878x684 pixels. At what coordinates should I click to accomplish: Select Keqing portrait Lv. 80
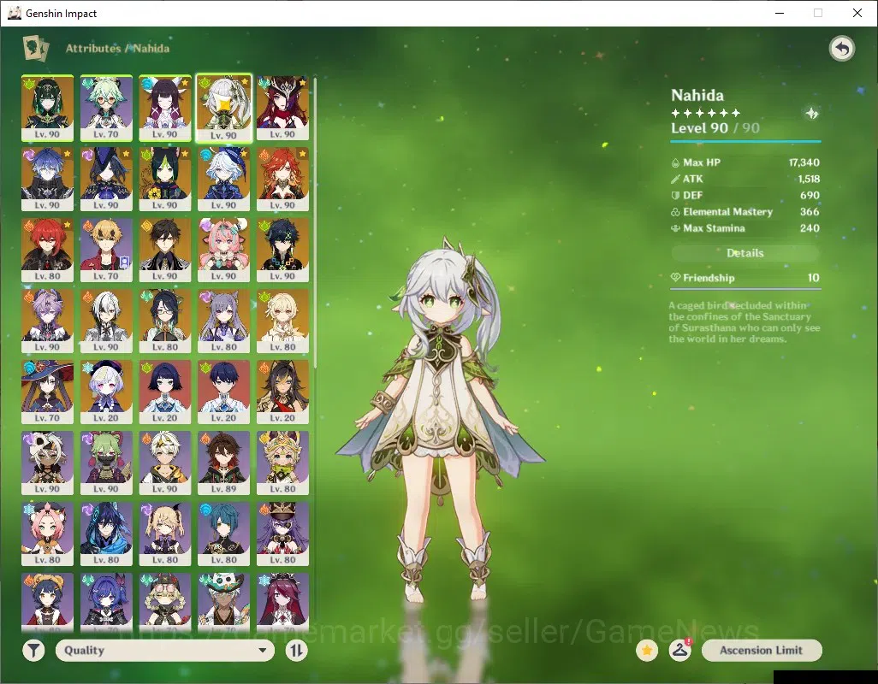pos(224,321)
